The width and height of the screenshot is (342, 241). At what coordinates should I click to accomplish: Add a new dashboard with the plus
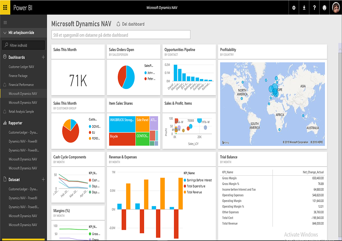(43, 57)
